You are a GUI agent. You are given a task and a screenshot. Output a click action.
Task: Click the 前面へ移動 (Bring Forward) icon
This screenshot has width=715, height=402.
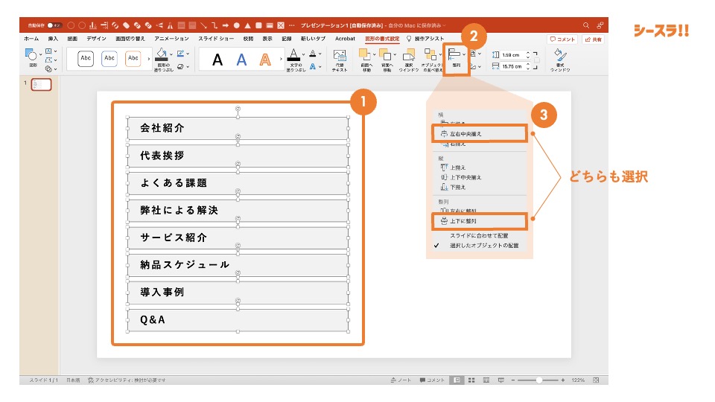tap(365, 58)
